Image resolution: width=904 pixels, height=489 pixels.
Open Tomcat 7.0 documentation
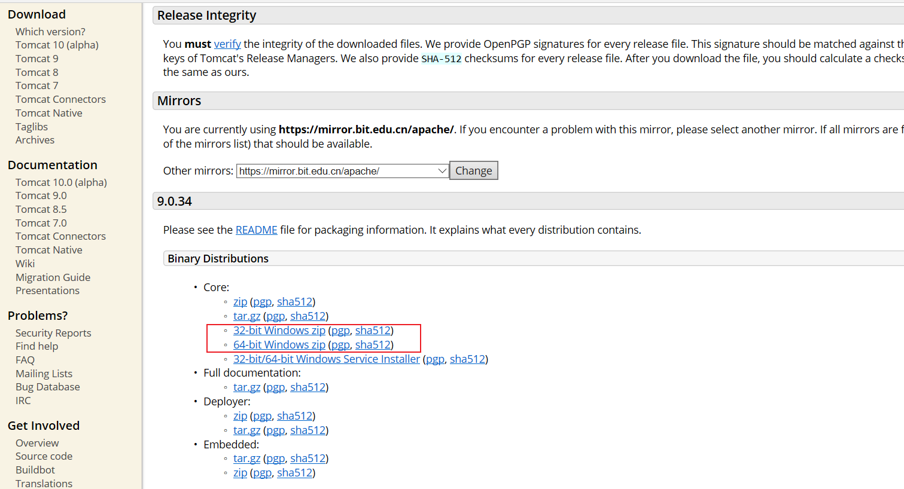tap(41, 223)
